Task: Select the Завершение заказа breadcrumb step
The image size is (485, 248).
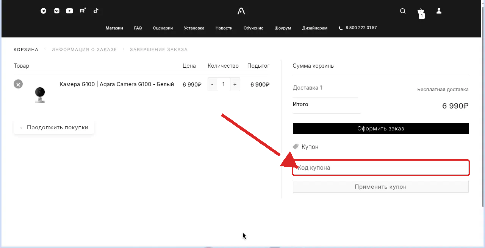Action: 159,50
